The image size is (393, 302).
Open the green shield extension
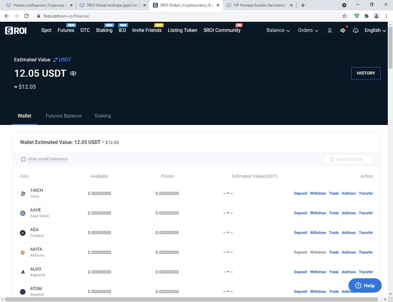pos(357,16)
